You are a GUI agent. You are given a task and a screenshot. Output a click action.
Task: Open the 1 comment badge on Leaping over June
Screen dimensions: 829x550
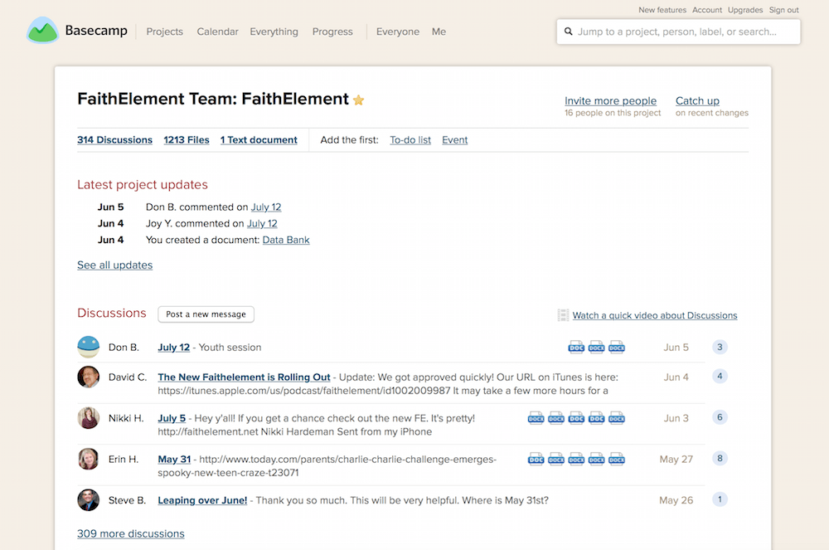(720, 499)
